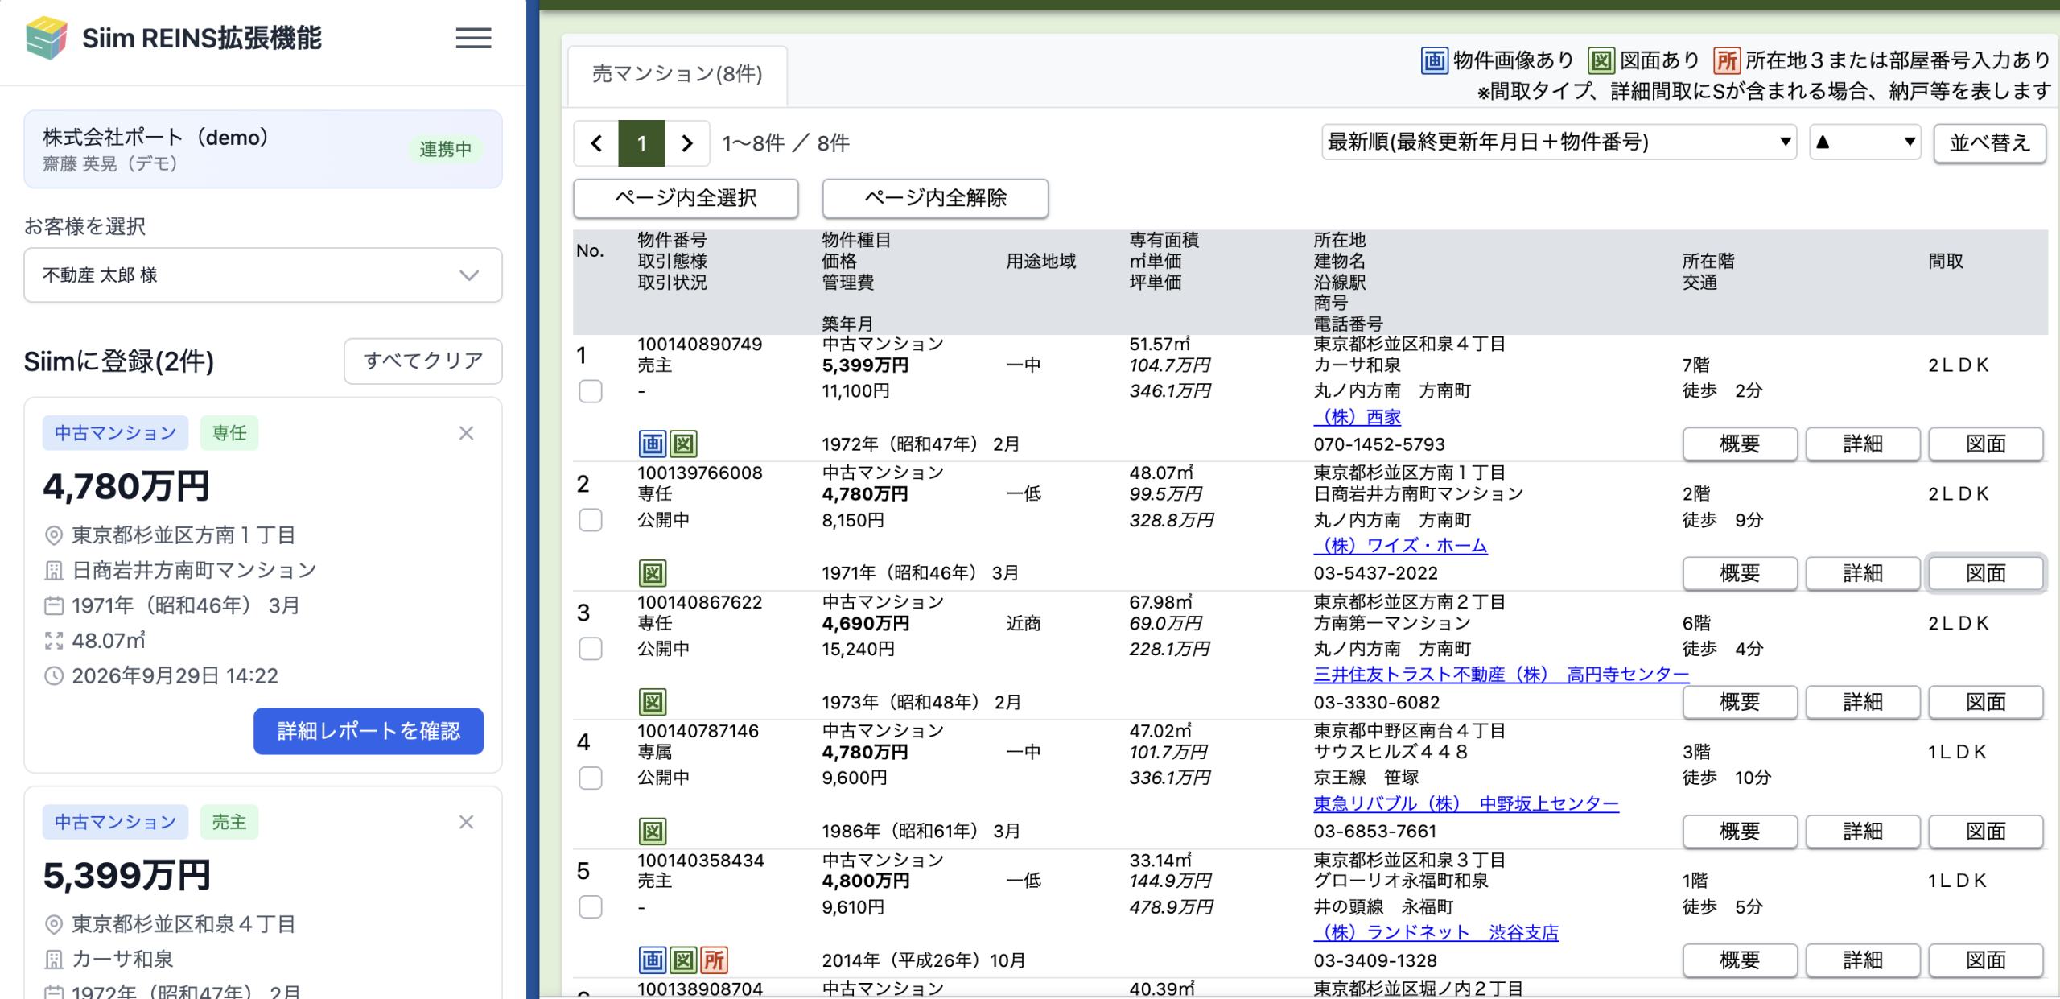This screenshot has height=999, width=2060.
Task: Open 東急リバブル 中野坂上センター link
Action: pyautogui.click(x=1466, y=804)
